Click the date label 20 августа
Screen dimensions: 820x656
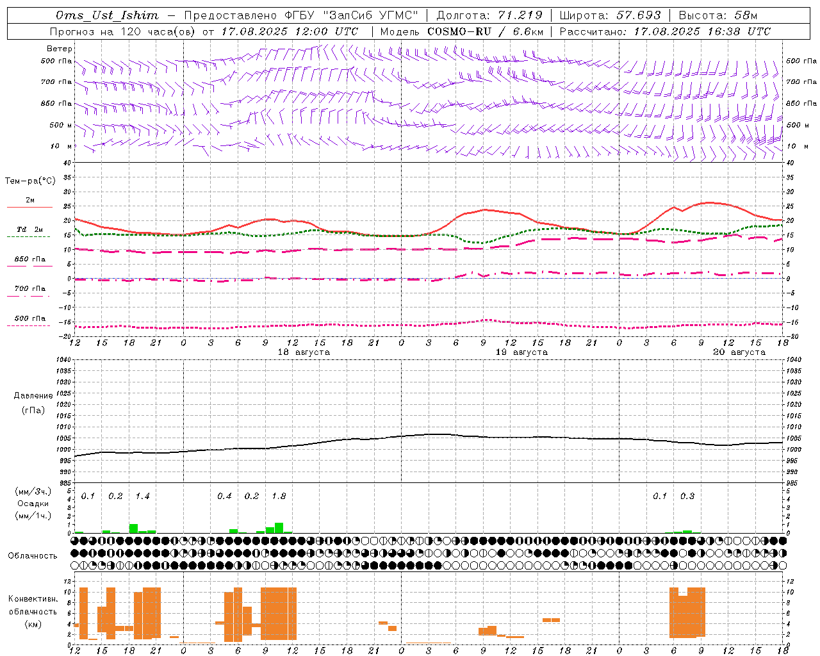pyautogui.click(x=739, y=352)
